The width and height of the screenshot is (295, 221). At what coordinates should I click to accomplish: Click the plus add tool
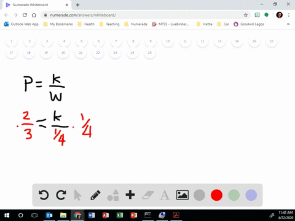click(x=130, y=195)
